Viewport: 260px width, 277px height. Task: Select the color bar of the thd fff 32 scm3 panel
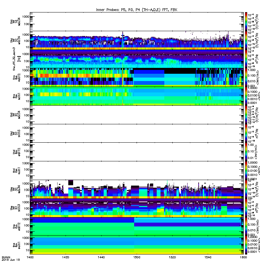point(246,133)
